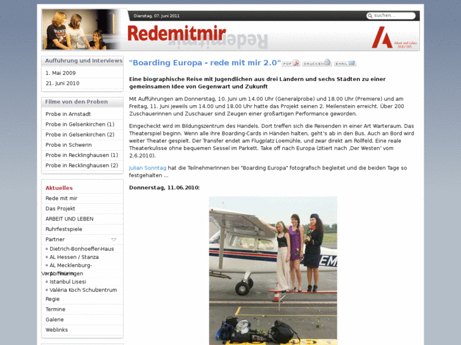This screenshot has width=461, height=345.
Task: Open the airplane photo thumbnail
Action: pos(273,271)
